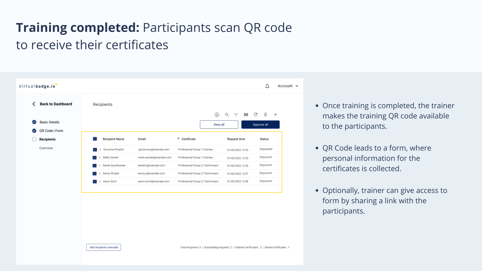Click the download recipients icon

point(217,115)
